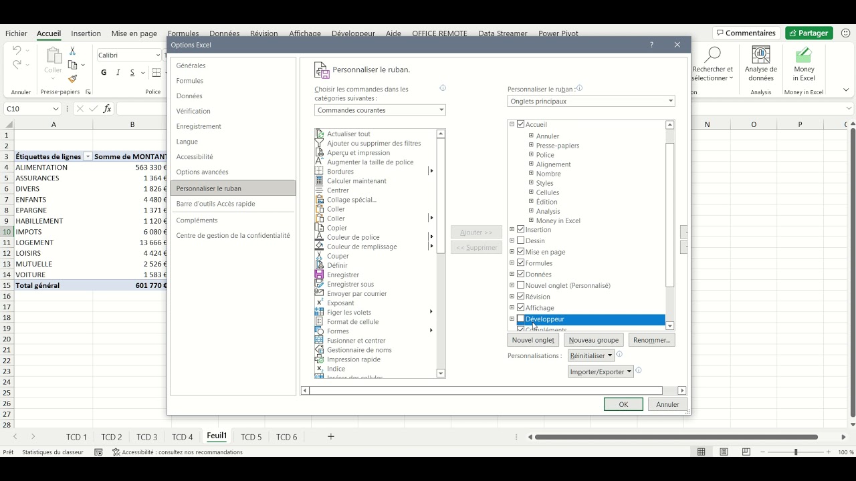Open 'Centre de gestion de la confidentialité'

(233, 235)
